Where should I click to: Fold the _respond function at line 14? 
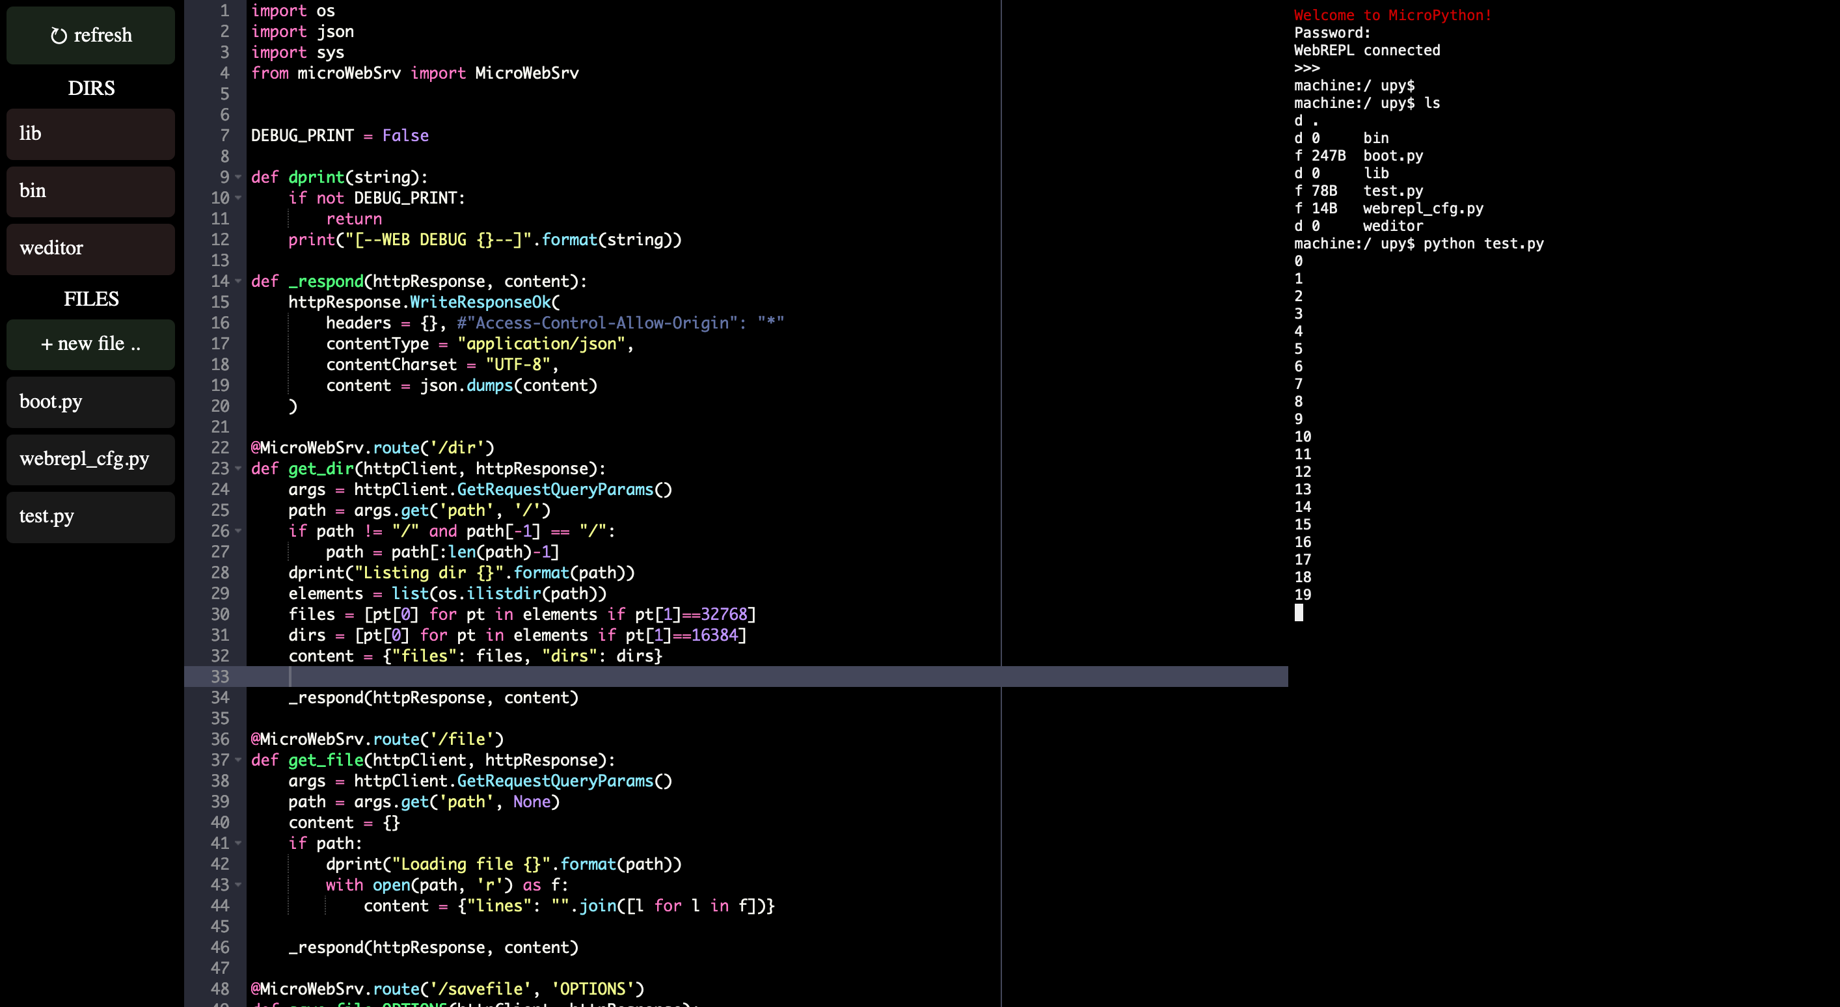click(239, 282)
